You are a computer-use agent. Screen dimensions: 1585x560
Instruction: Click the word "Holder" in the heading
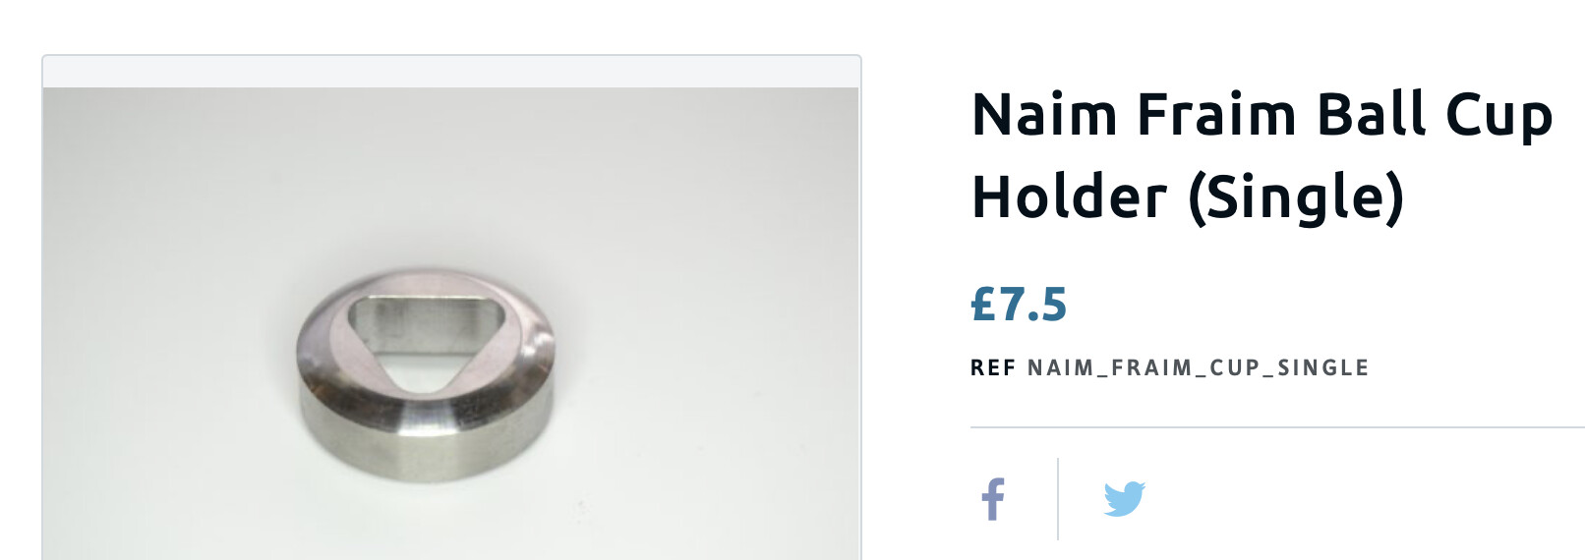[1069, 196]
